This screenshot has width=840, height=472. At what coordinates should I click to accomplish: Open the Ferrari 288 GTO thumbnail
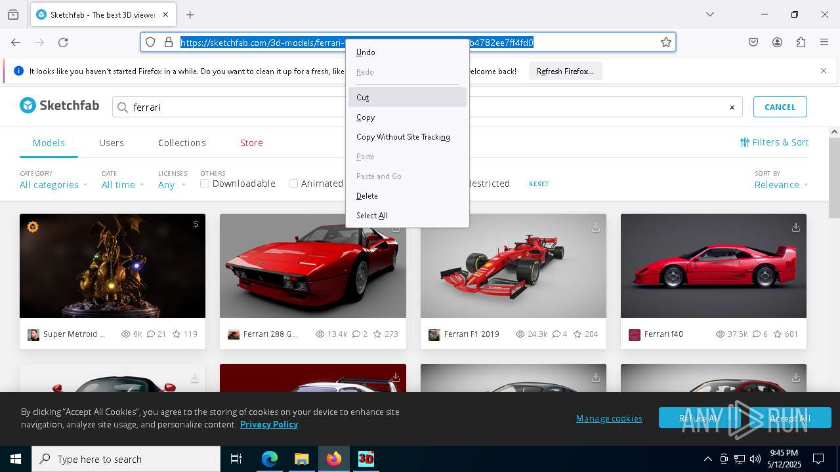(313, 265)
